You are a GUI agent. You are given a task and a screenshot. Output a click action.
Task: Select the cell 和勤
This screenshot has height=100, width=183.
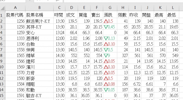coord(39,90)
